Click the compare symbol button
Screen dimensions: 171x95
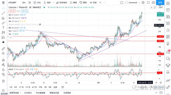[x=37, y=3]
